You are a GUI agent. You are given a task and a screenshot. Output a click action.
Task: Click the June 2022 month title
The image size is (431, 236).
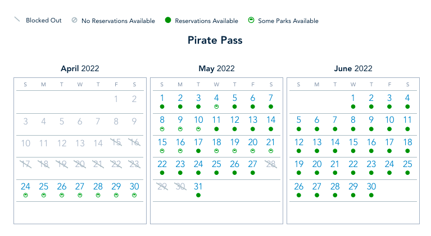point(353,68)
